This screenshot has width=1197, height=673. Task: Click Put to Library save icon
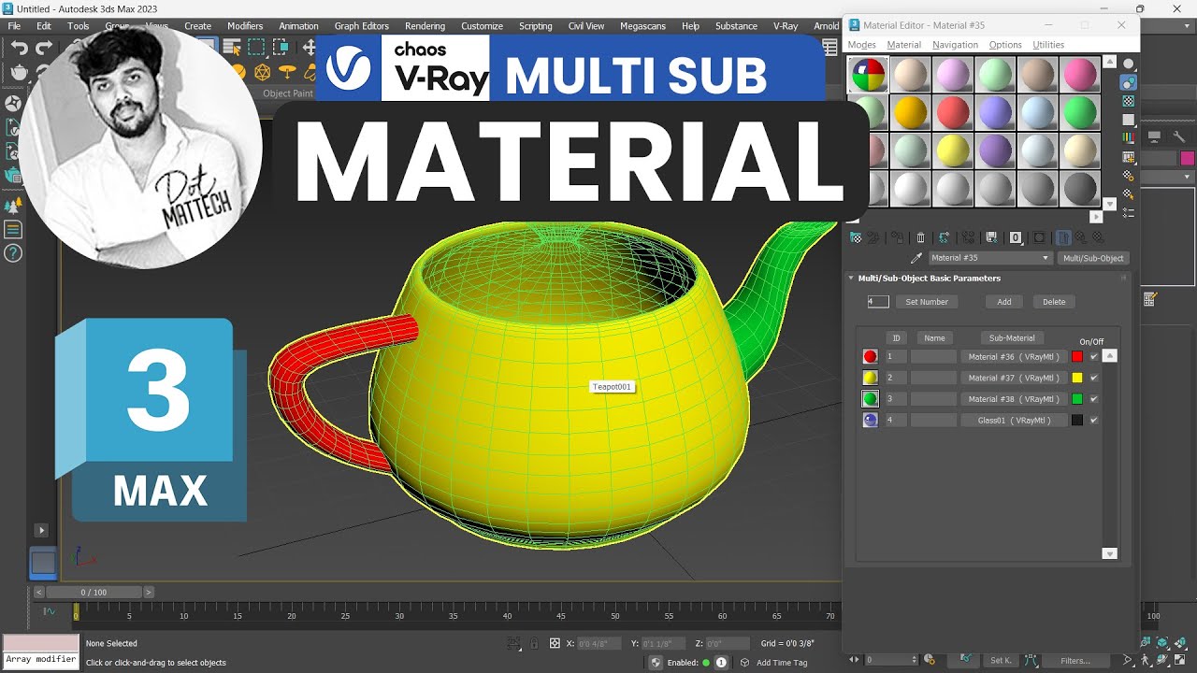991,237
